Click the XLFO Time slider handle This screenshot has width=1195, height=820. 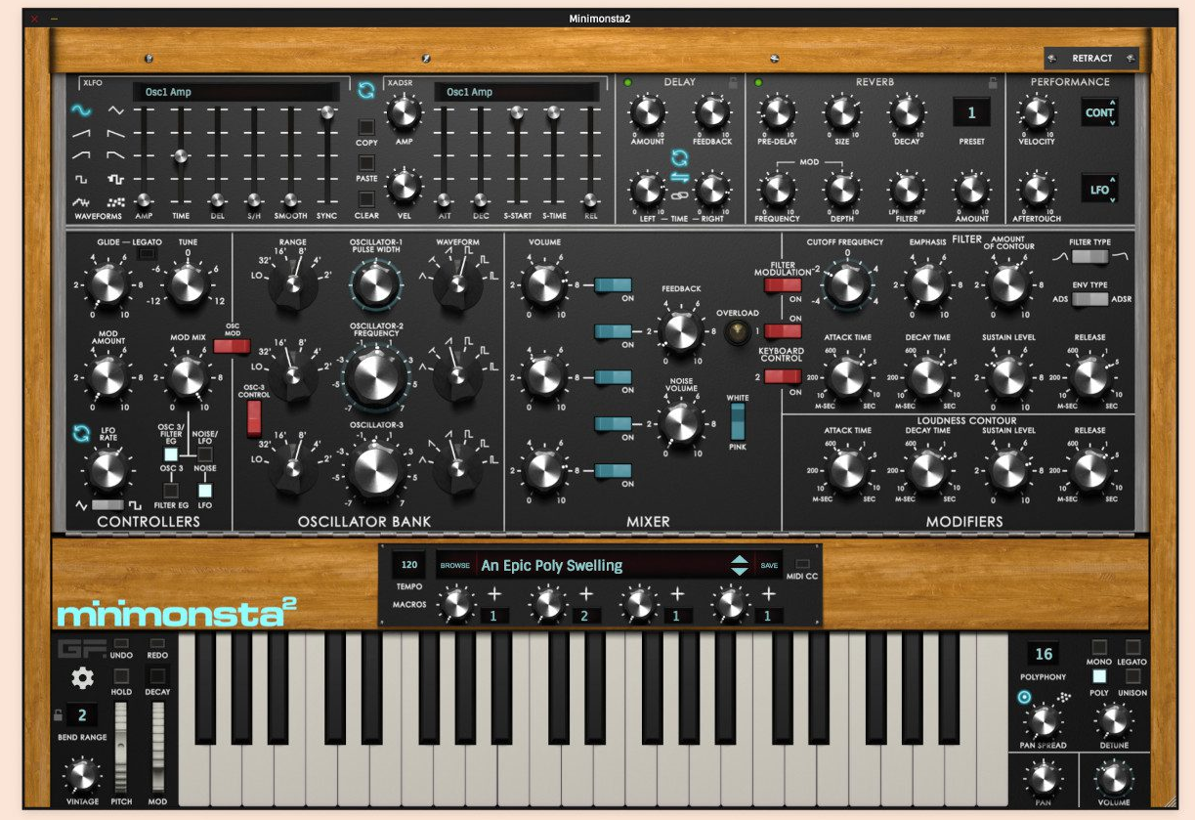click(x=180, y=156)
